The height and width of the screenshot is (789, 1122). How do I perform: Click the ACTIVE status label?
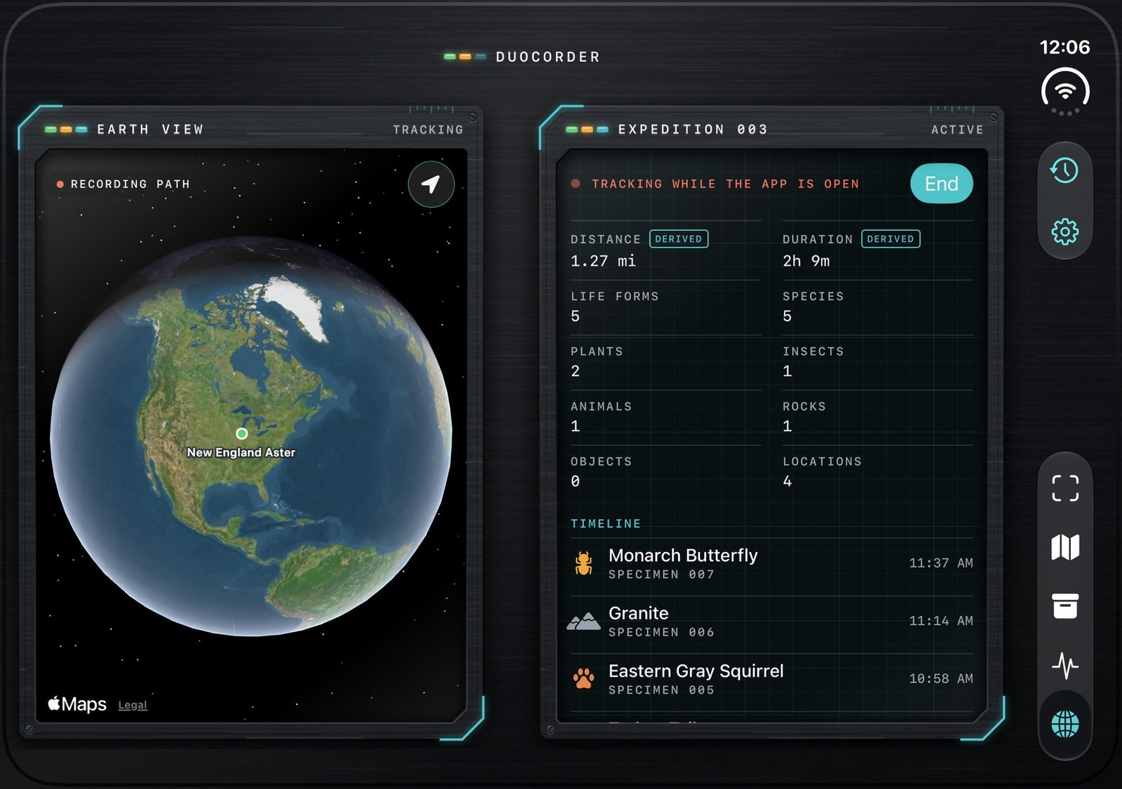(957, 130)
